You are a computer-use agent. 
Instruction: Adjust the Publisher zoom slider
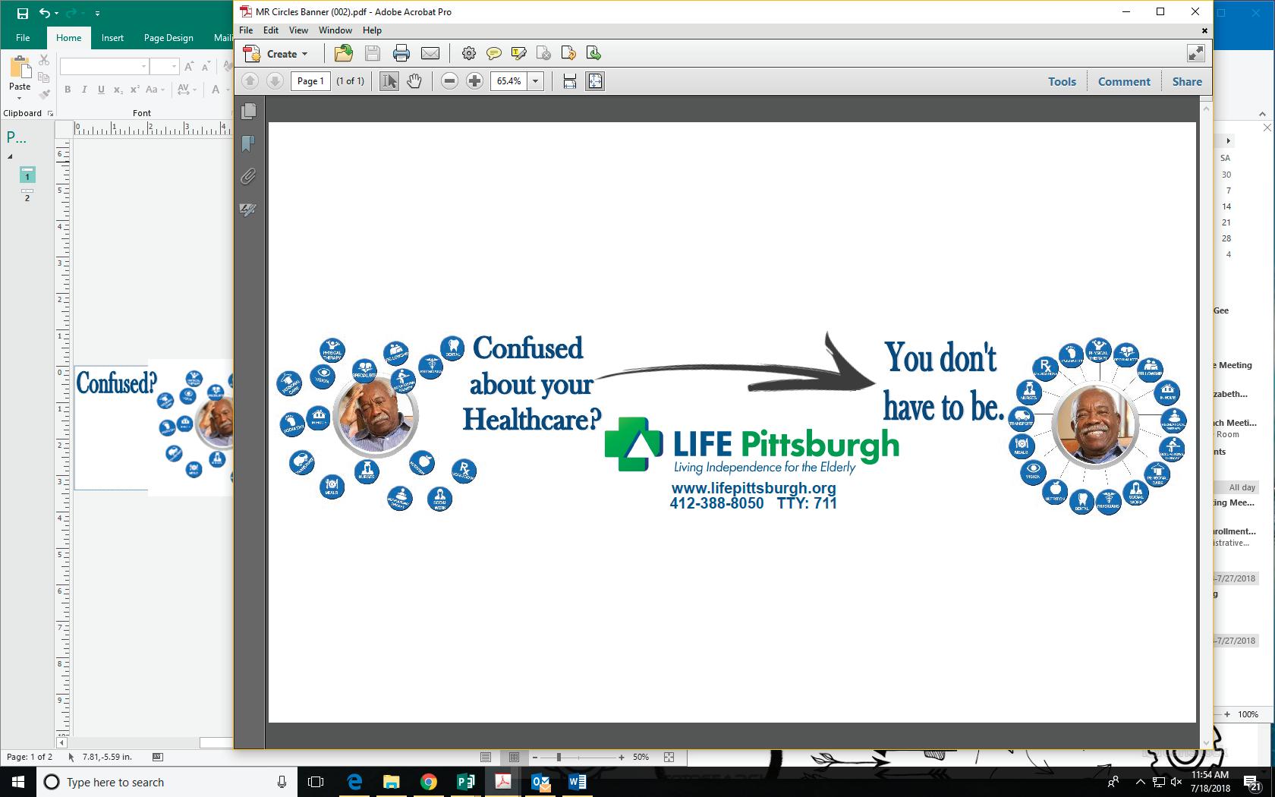click(559, 757)
